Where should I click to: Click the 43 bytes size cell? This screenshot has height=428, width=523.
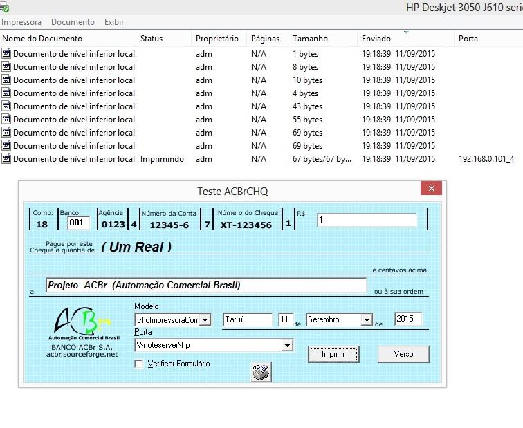click(x=308, y=106)
